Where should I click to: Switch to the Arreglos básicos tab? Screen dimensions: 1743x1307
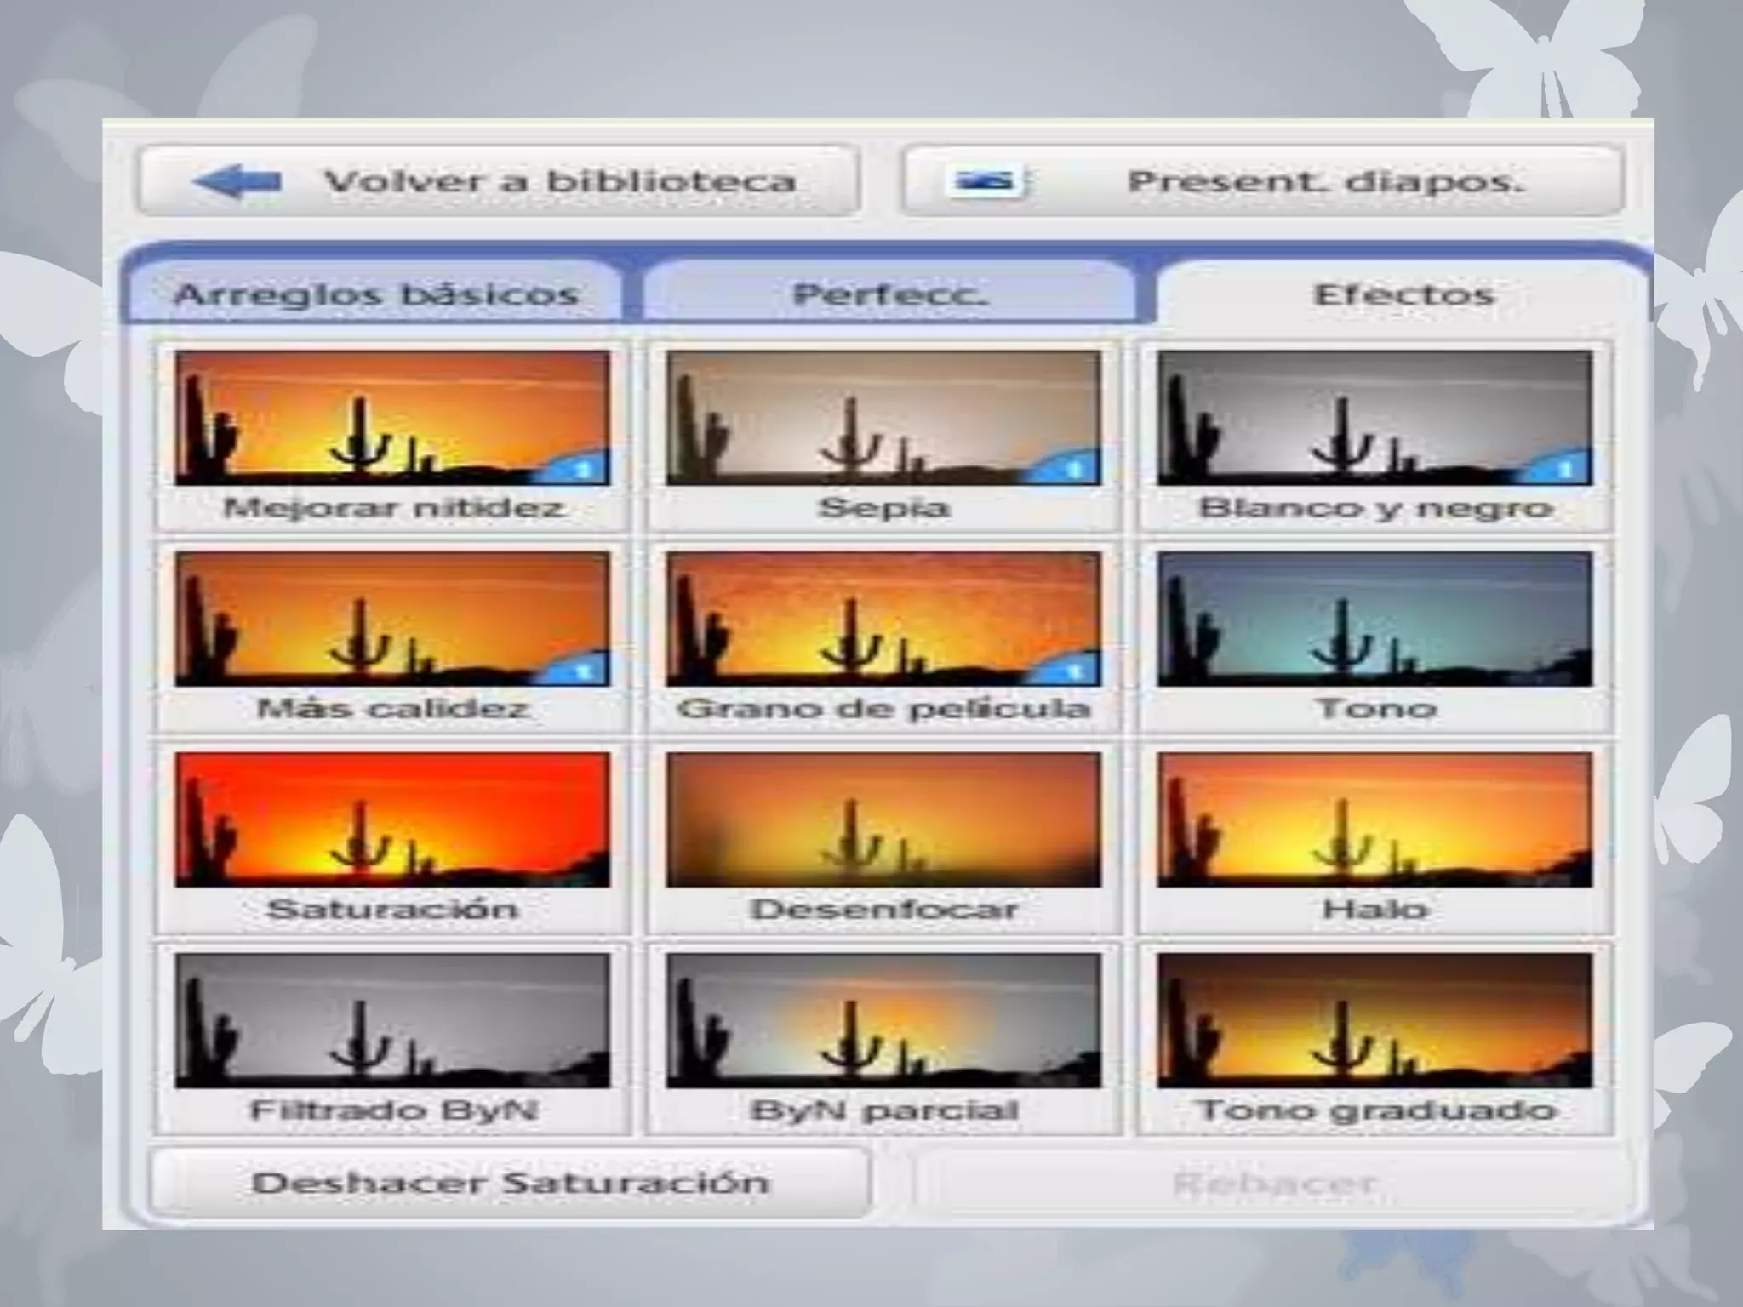375,294
